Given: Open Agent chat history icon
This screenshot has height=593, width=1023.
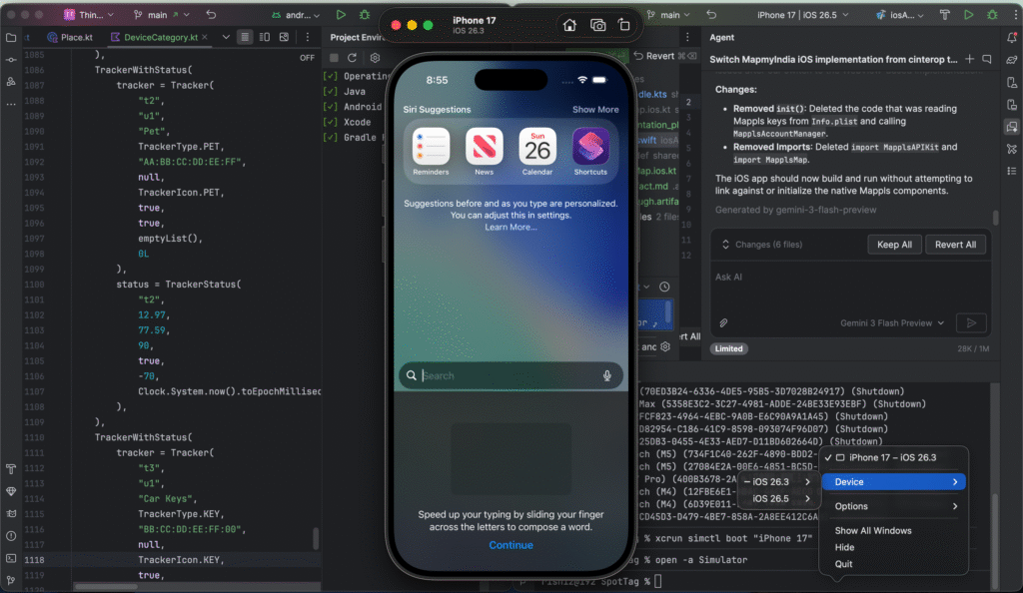Looking at the screenshot, I should click(987, 59).
